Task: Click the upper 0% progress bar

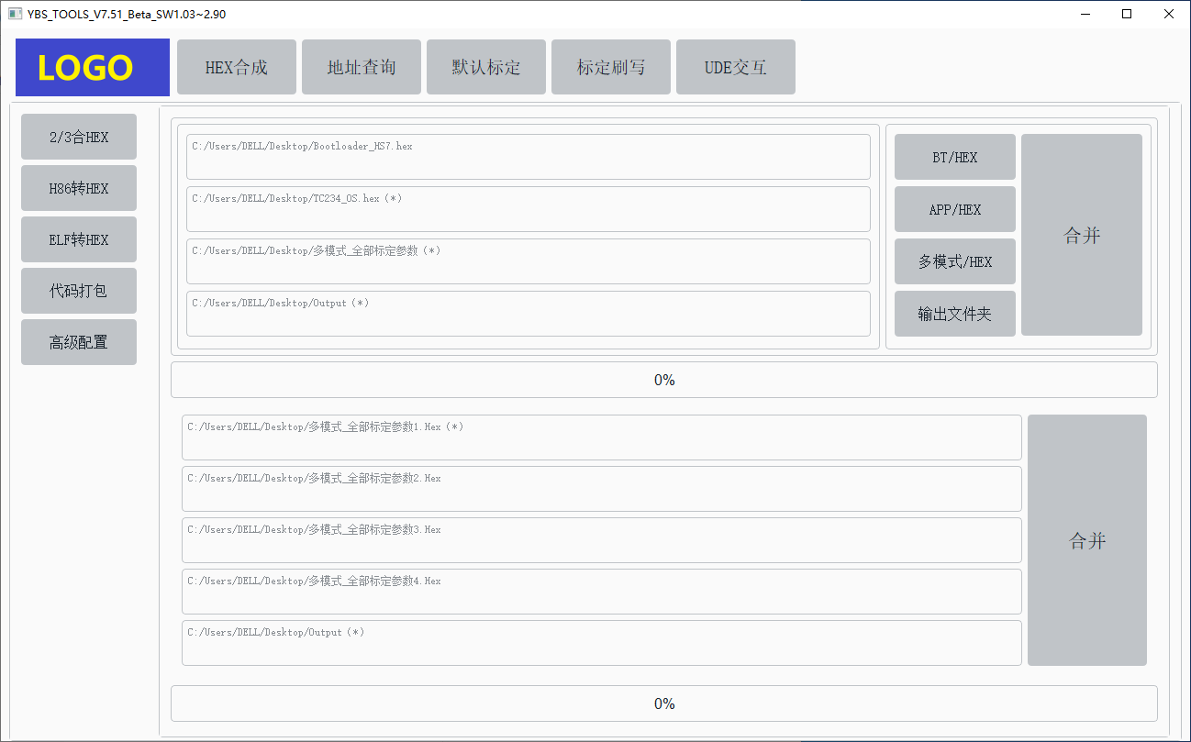Action: point(664,380)
